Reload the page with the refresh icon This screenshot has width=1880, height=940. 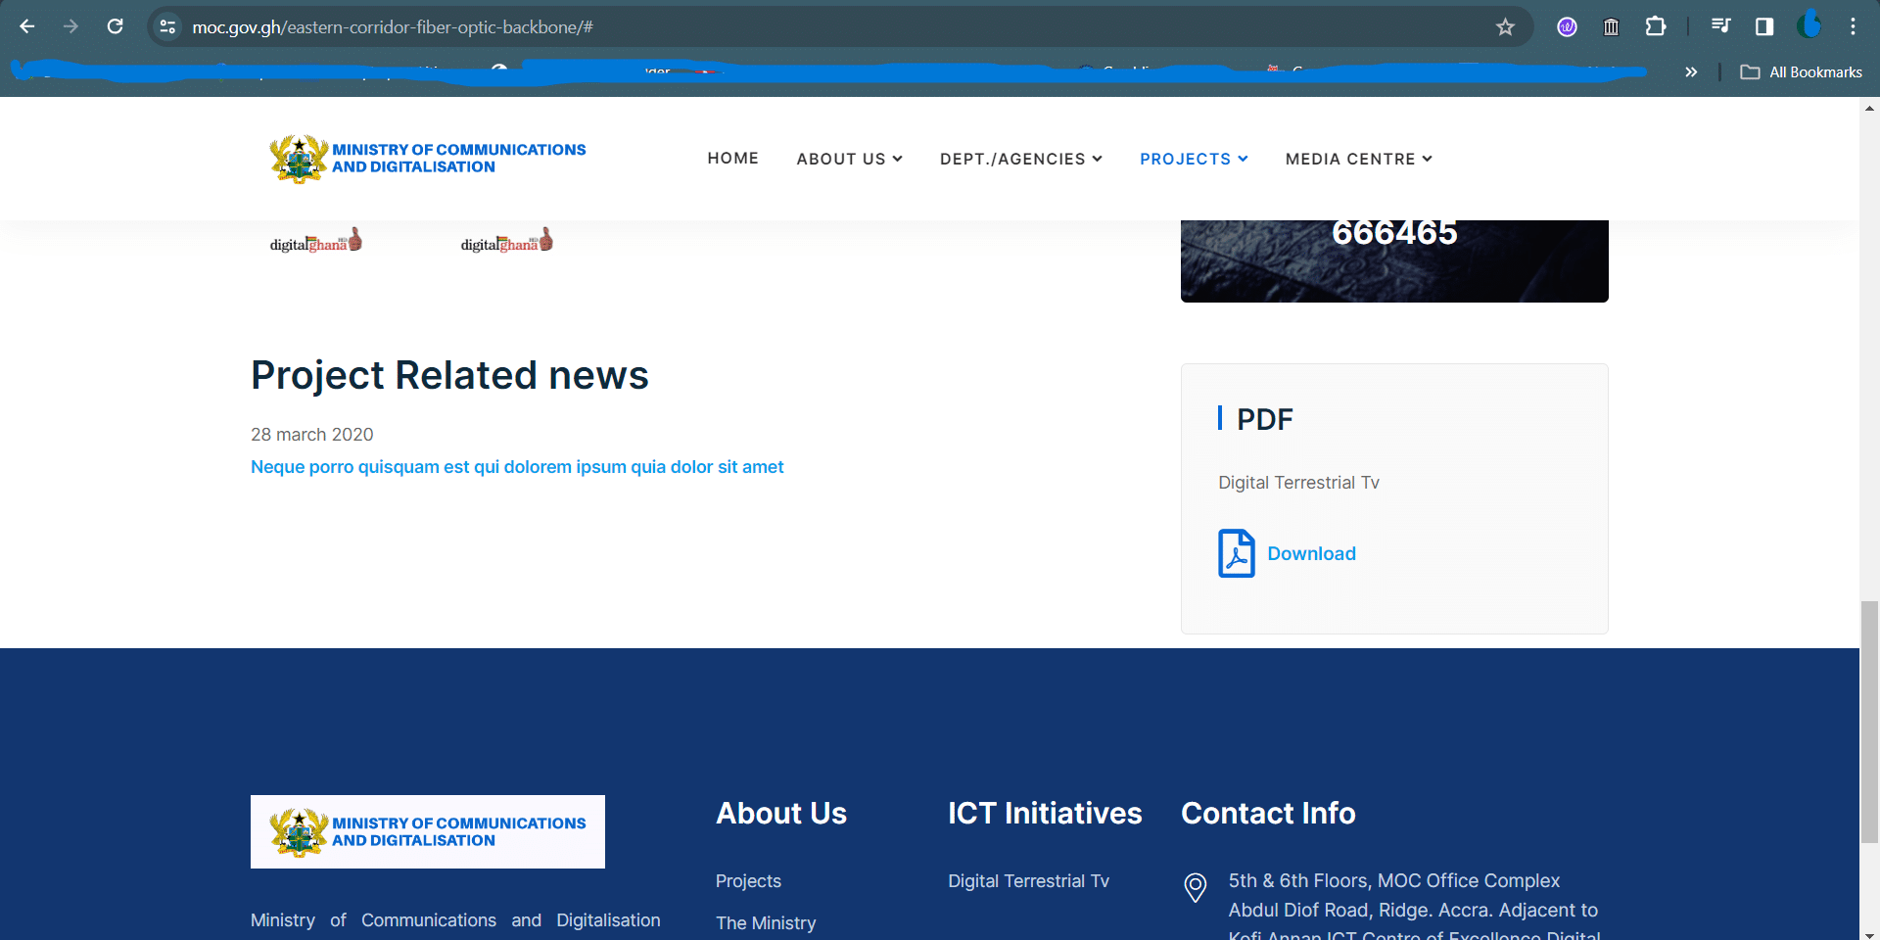[x=115, y=26]
